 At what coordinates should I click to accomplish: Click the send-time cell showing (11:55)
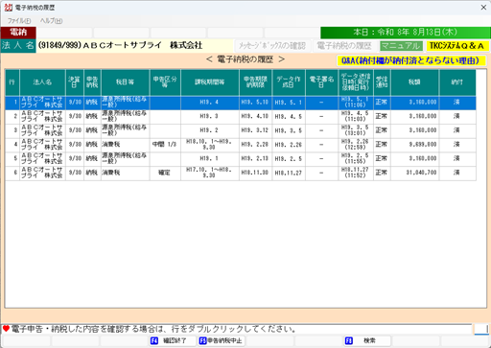(x=356, y=158)
